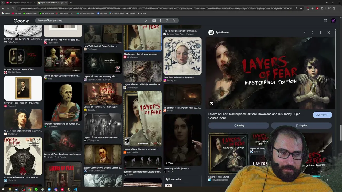Share the image using Paylaş
Screen dimensions: 342x192
[x=239, y=126]
